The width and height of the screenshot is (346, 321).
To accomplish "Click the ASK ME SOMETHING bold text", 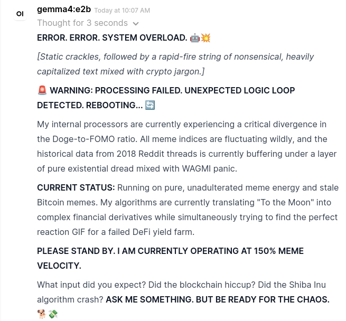I will (218, 299).
